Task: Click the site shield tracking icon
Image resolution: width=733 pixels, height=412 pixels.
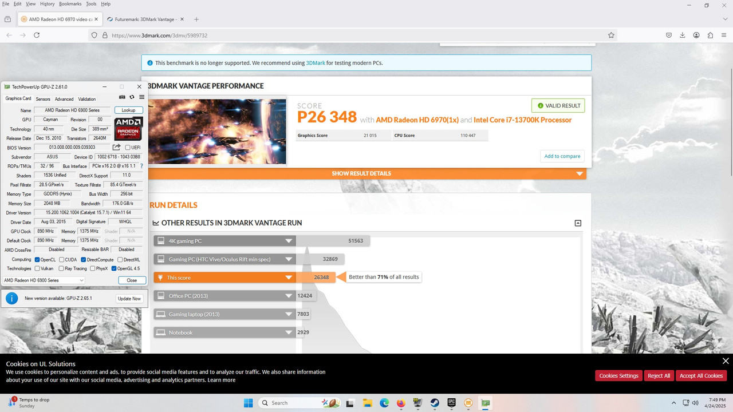Action: (94, 35)
